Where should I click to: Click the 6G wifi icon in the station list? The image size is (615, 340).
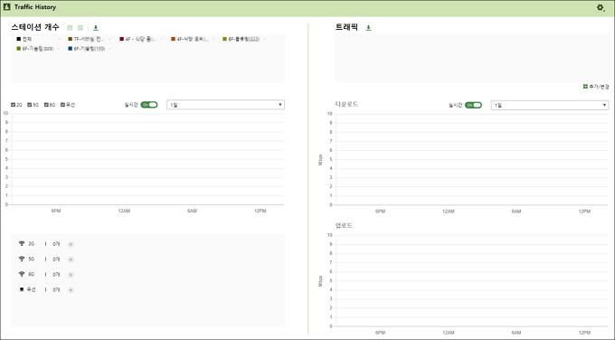[x=22, y=275]
